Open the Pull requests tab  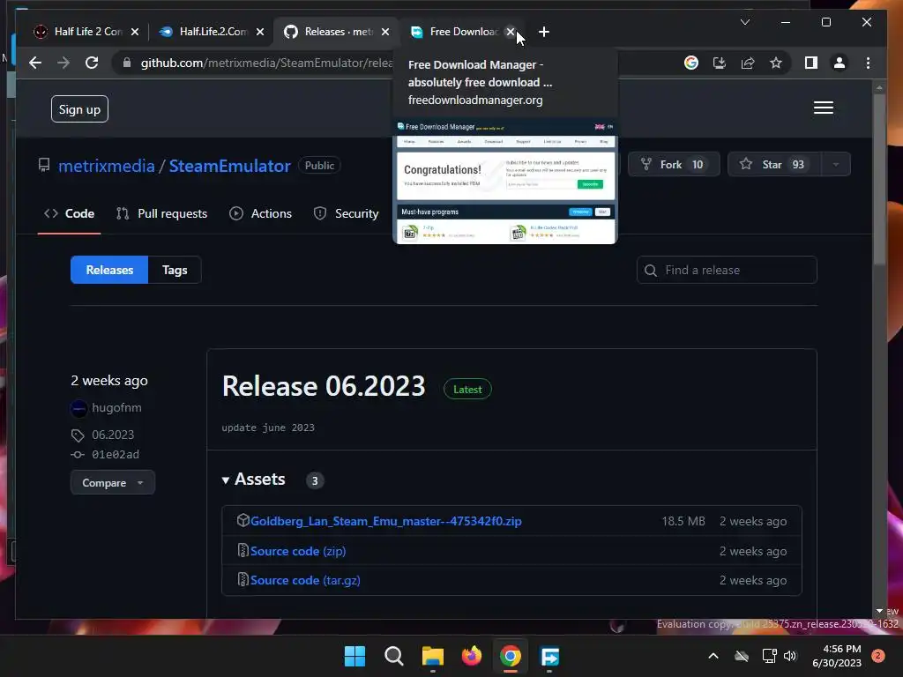click(x=162, y=213)
